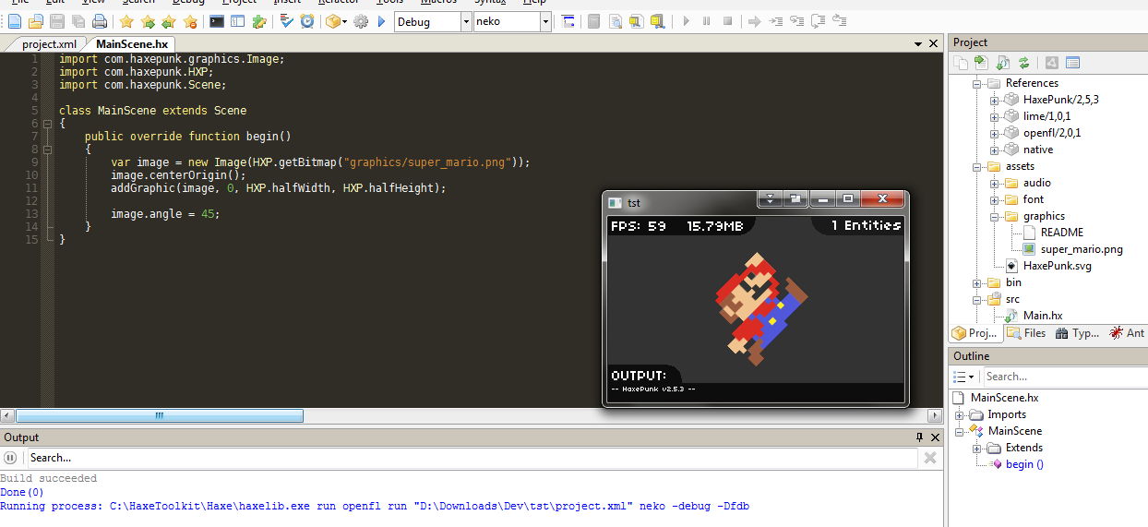Viewport: 1148px width, 527px height.
Task: Expand the native reference node
Action: pyautogui.click(x=994, y=150)
